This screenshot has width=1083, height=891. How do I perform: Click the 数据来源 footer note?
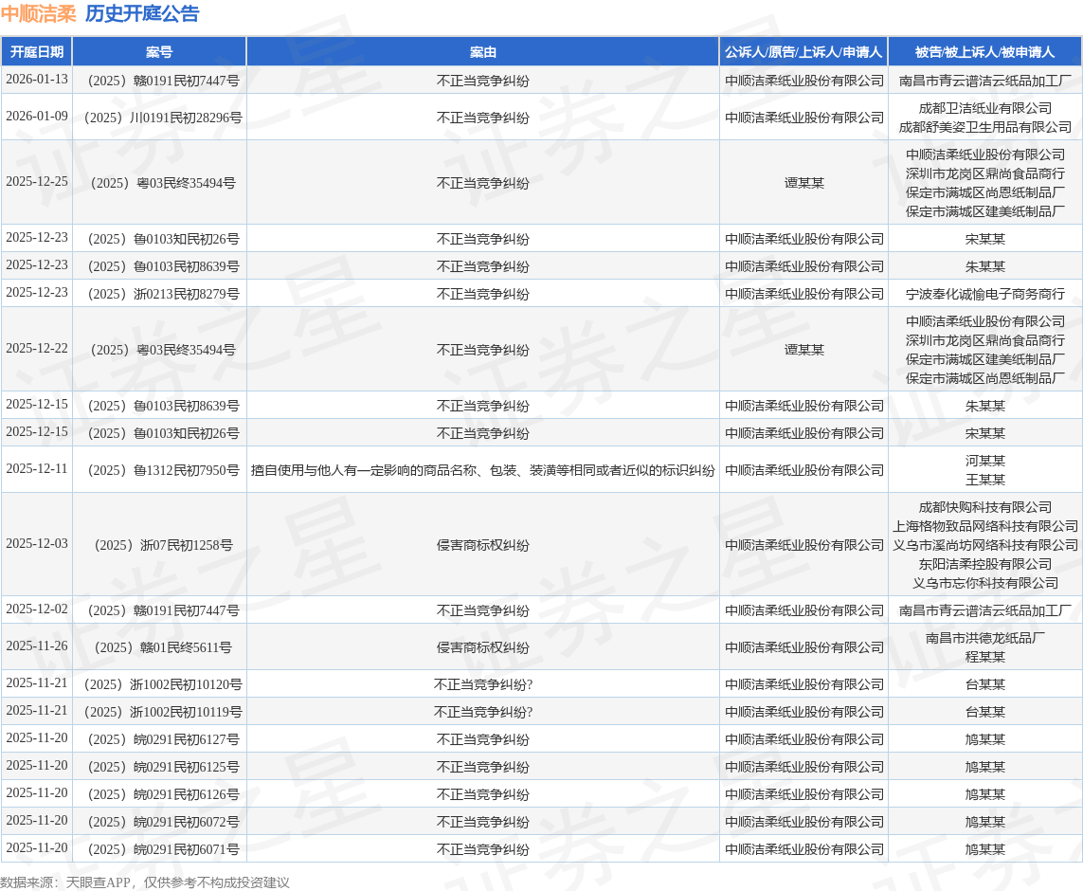(x=145, y=882)
